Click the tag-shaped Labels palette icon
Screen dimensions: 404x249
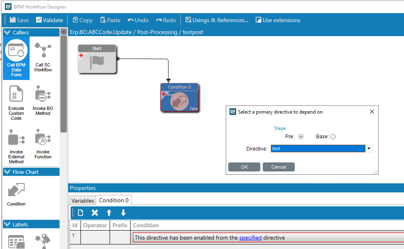tap(43, 241)
